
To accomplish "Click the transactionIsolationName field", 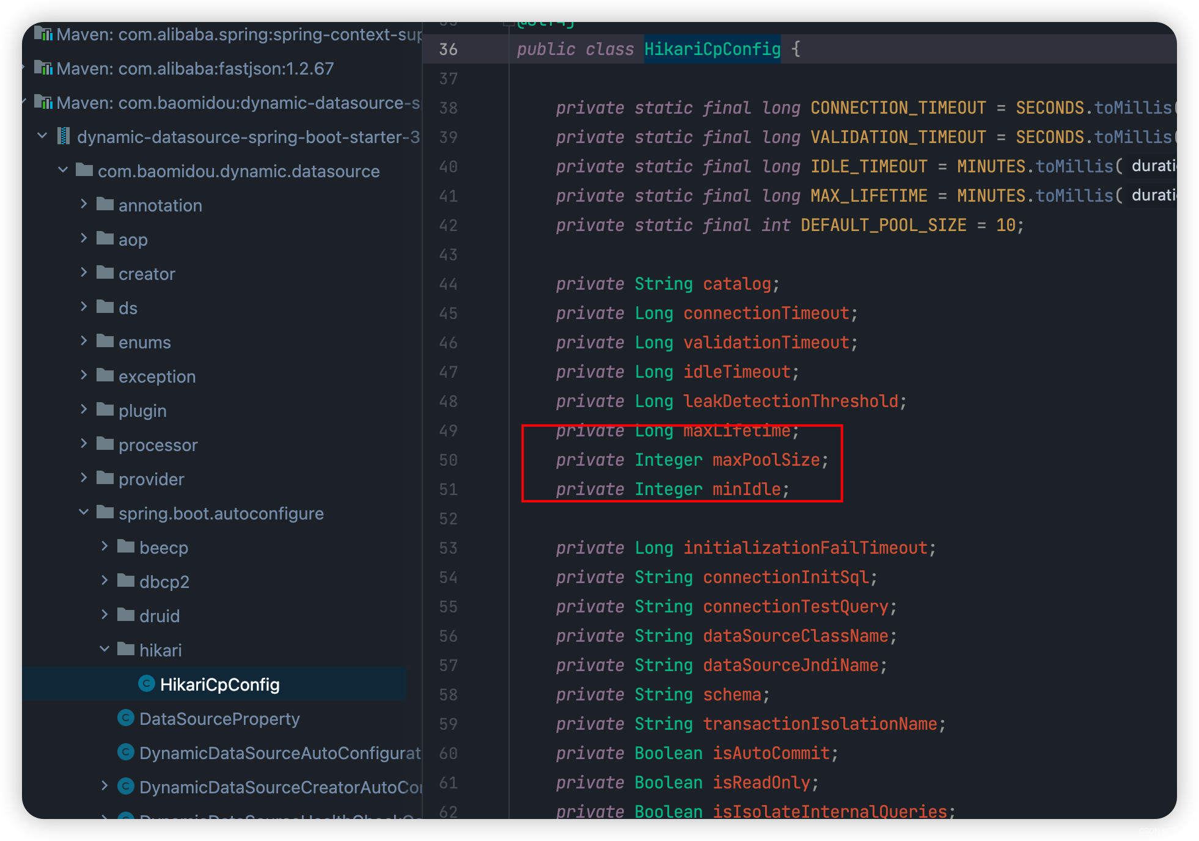I will [x=820, y=724].
